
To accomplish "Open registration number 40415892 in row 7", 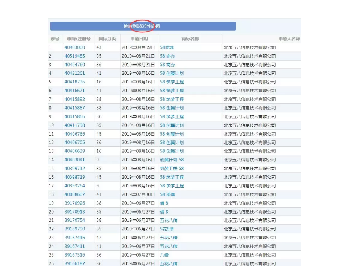I will click(x=74, y=99).
